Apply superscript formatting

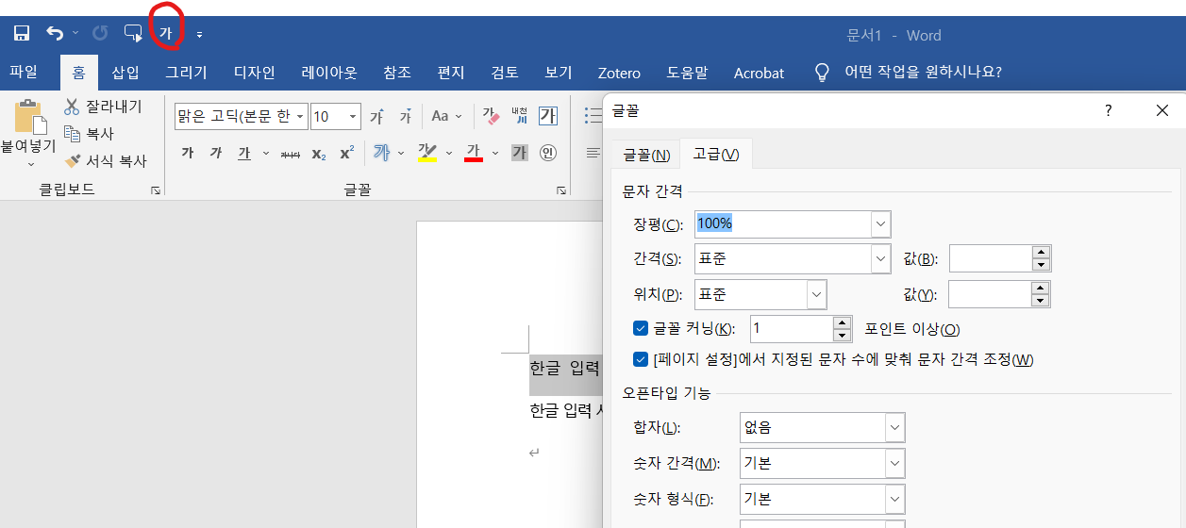346,153
